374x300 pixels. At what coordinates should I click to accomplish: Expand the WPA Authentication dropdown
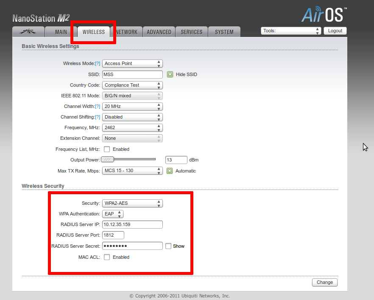pyautogui.click(x=113, y=214)
